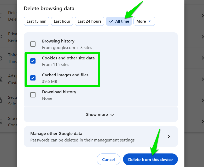Cancel the delete browsing data dialog

[108, 159]
